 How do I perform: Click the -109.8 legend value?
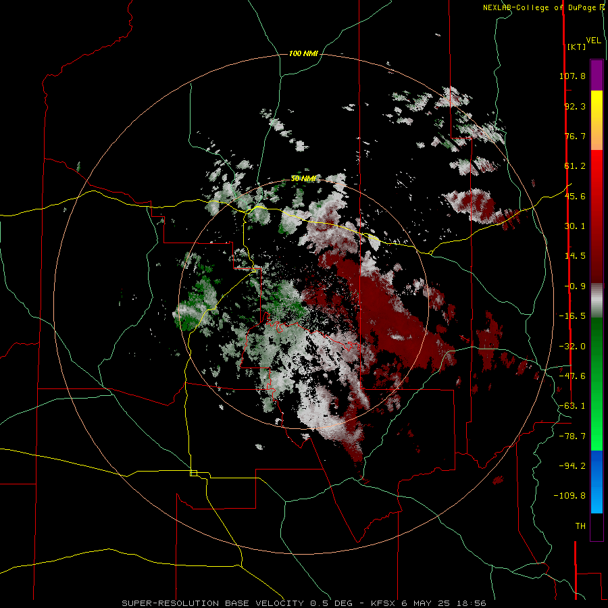569,496
